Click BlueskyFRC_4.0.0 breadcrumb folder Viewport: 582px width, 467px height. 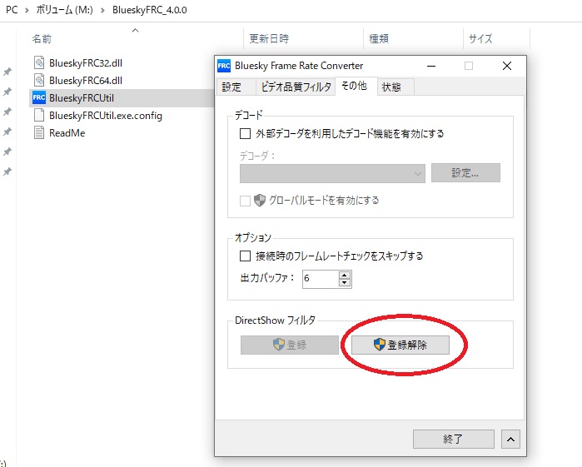[x=150, y=10]
